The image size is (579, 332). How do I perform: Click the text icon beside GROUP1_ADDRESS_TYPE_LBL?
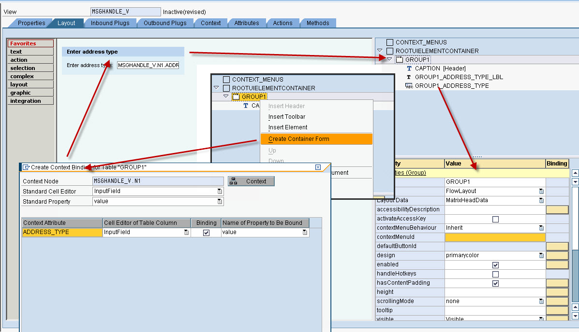(409, 76)
